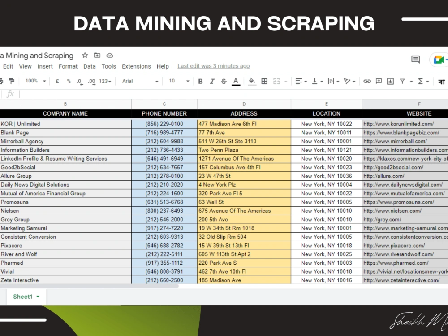Open the Data menu
The image size is (448, 336).
[90, 66]
